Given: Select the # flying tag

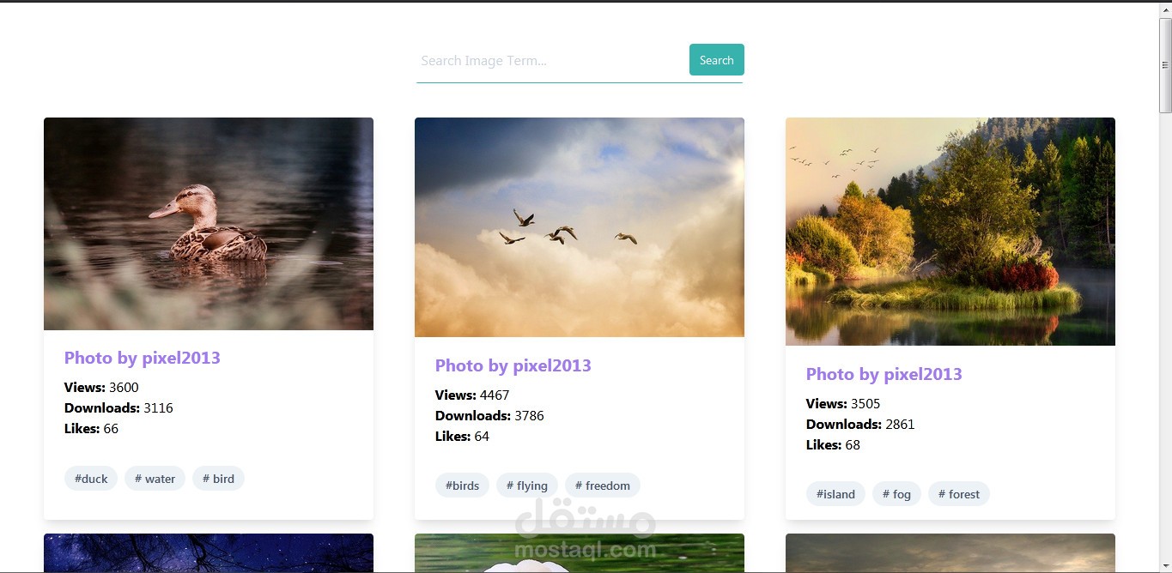Looking at the screenshot, I should coord(527,486).
